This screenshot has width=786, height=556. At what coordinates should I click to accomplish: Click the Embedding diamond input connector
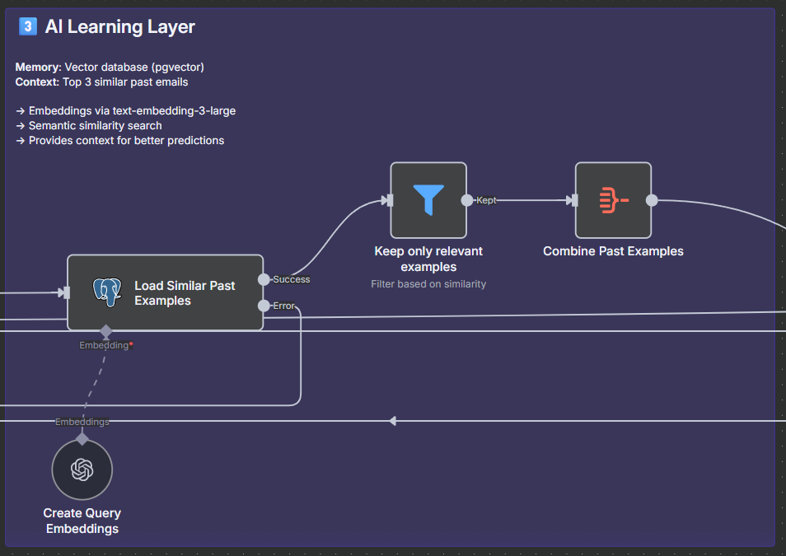pos(105,331)
